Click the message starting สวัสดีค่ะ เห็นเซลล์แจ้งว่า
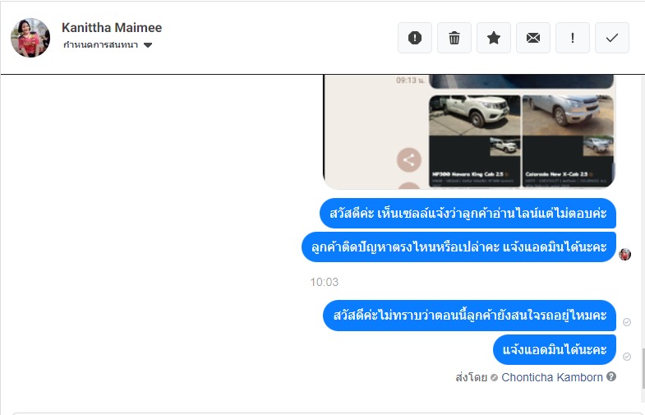Screen dimensions: 645x415 (468, 214)
